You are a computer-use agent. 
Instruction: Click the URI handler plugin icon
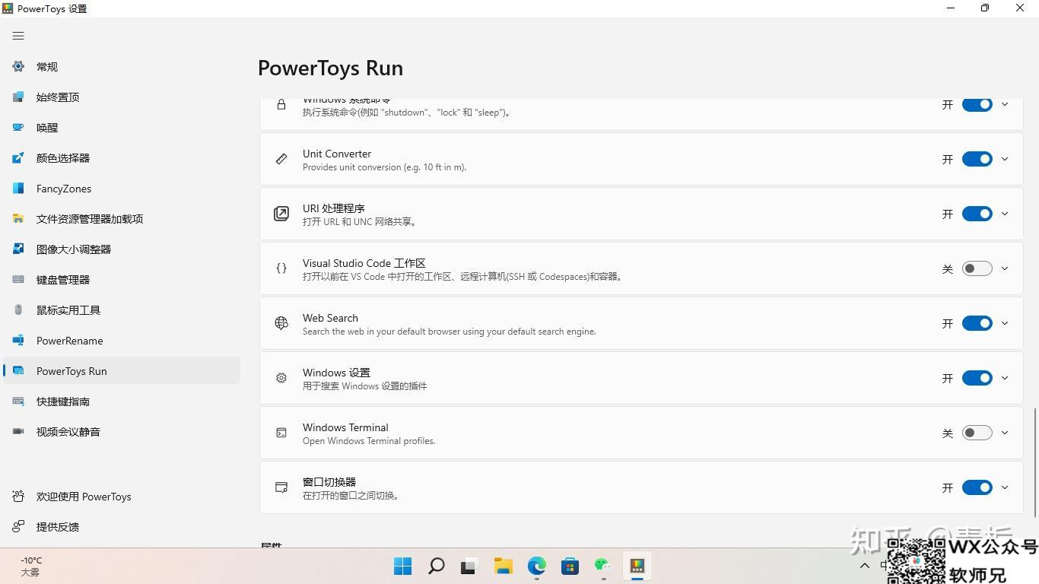[281, 214]
